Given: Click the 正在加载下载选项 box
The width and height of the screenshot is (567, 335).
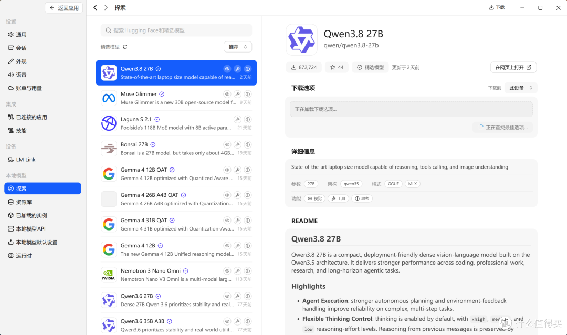Looking at the screenshot, I should (411, 109).
